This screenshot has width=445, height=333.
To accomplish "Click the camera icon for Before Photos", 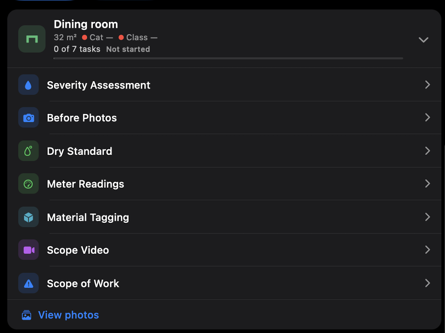I will tap(28, 118).
